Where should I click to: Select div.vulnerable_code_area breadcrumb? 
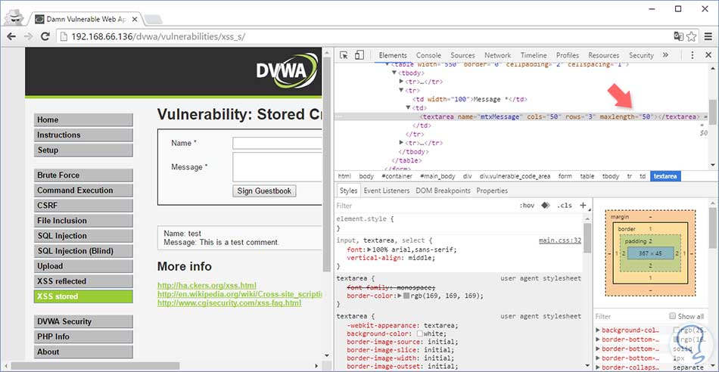click(x=515, y=176)
